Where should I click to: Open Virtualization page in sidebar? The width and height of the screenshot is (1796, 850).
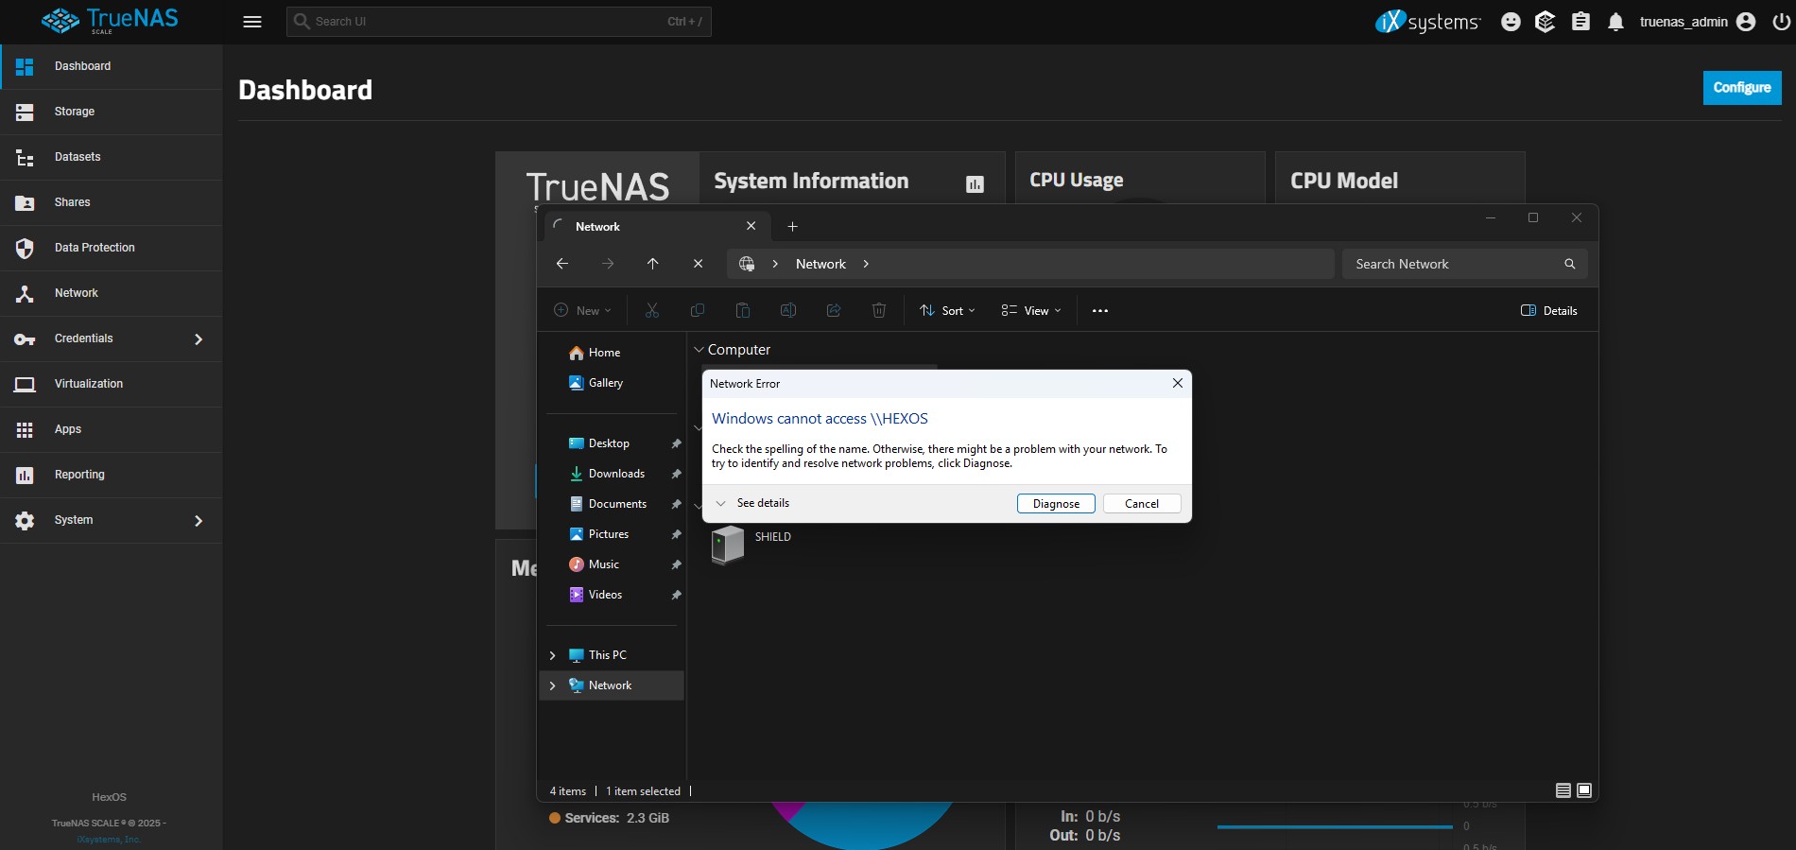tap(111, 384)
